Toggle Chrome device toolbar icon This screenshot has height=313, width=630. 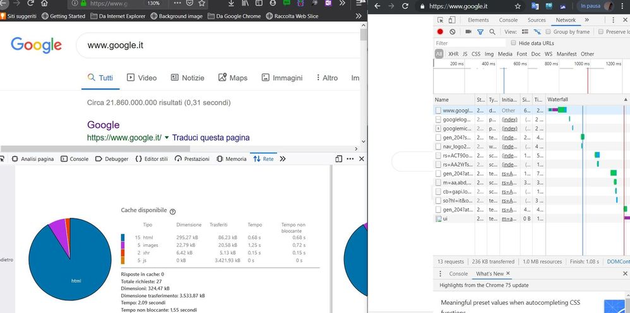[x=452, y=20]
